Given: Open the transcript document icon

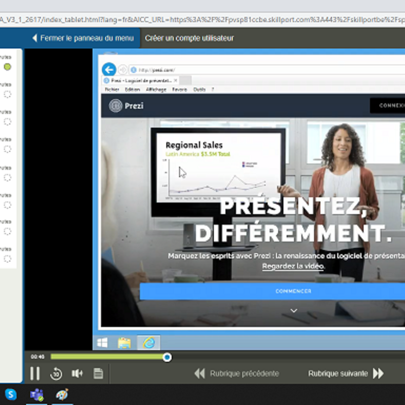Looking at the screenshot, I should [98, 374].
